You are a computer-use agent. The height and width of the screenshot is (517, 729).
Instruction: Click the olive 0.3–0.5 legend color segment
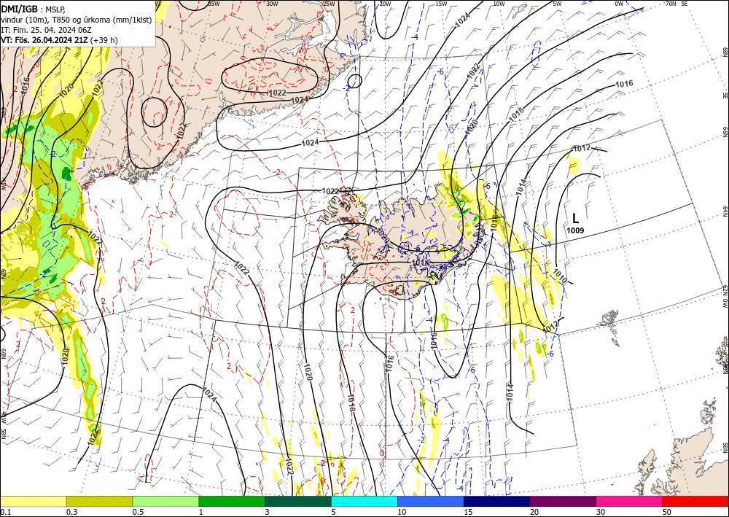coord(99,501)
